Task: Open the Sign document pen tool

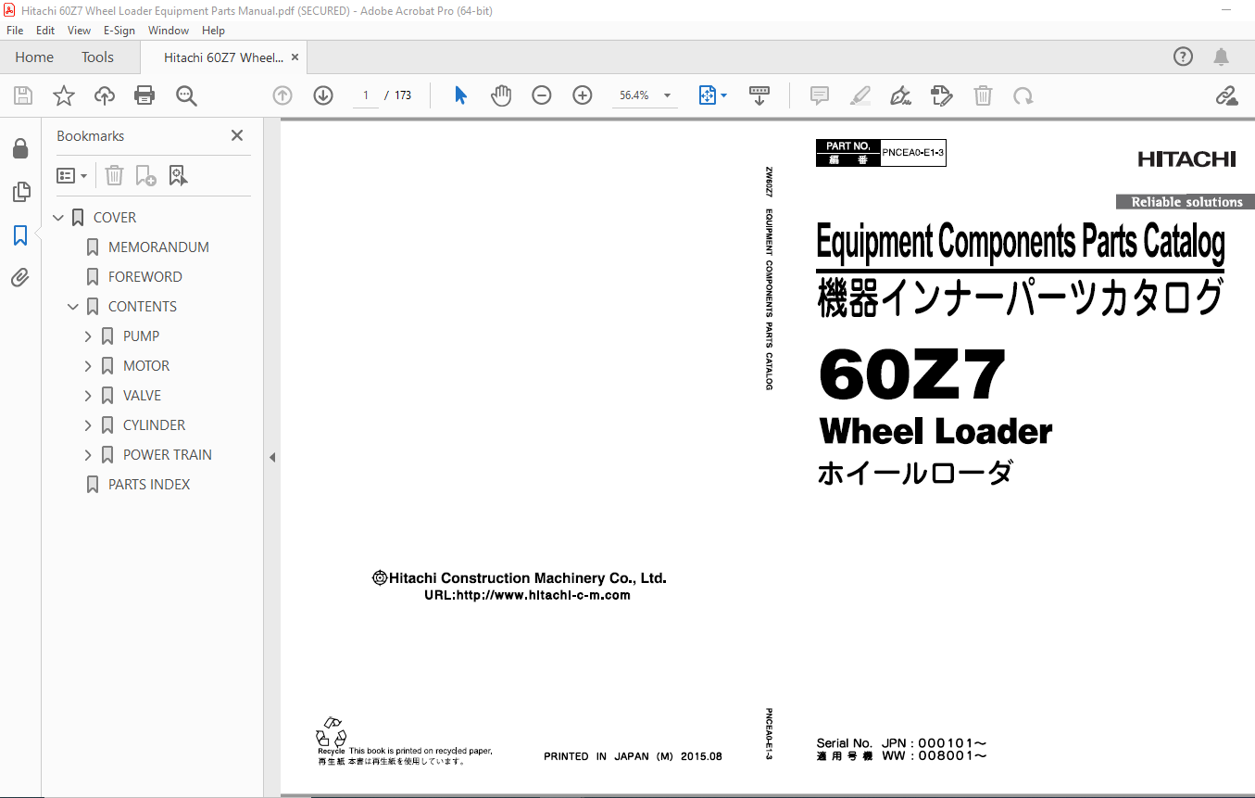Action: (x=900, y=95)
